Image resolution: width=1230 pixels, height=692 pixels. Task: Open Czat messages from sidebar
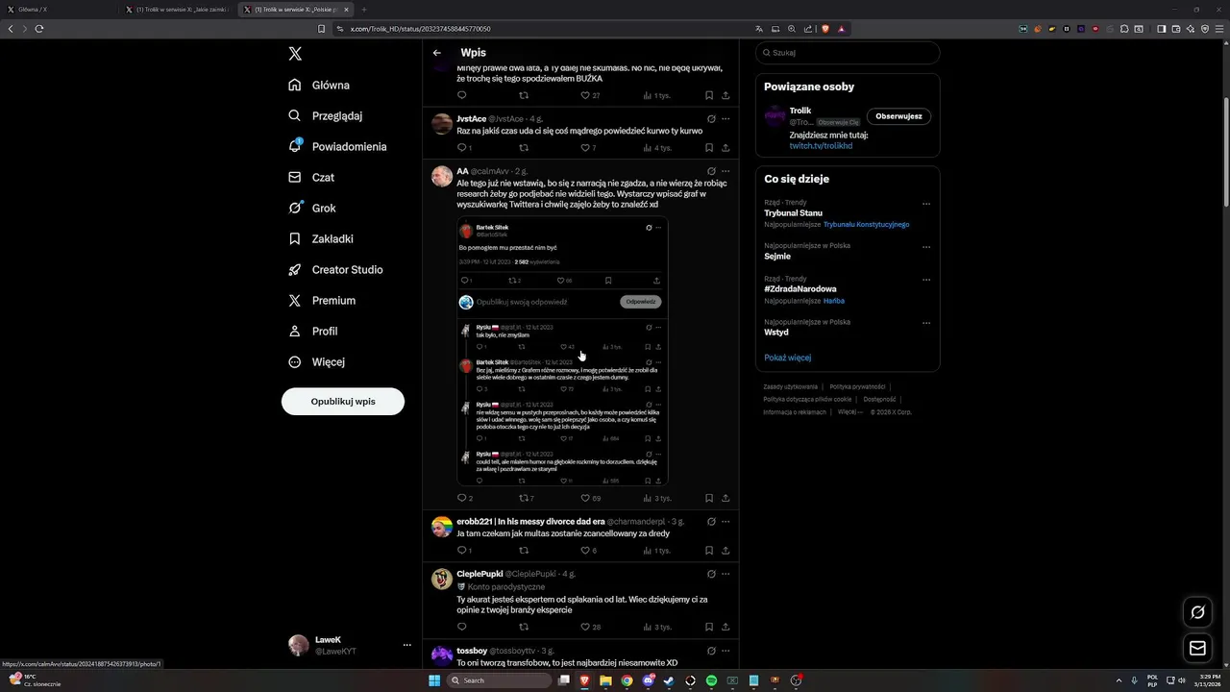(x=311, y=177)
